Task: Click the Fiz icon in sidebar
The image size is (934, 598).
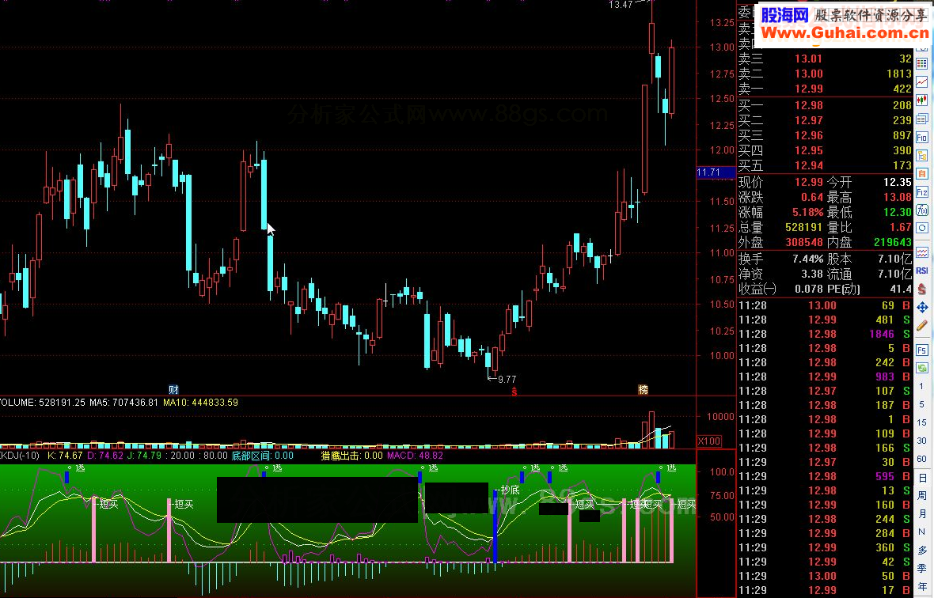Action: (x=922, y=192)
